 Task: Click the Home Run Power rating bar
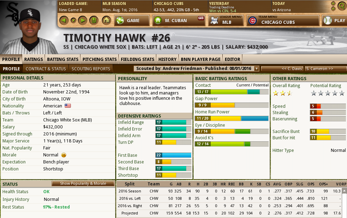pos(232,118)
